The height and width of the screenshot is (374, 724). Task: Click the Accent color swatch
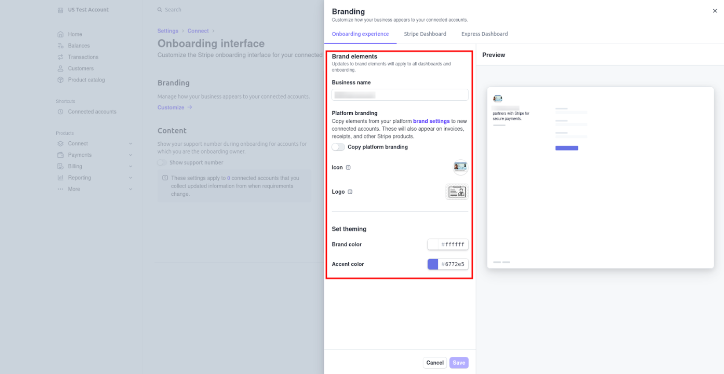(433, 264)
